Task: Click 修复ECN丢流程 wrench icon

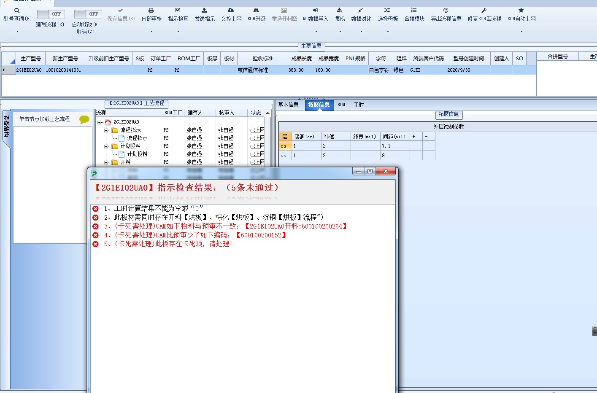Action: click(484, 11)
